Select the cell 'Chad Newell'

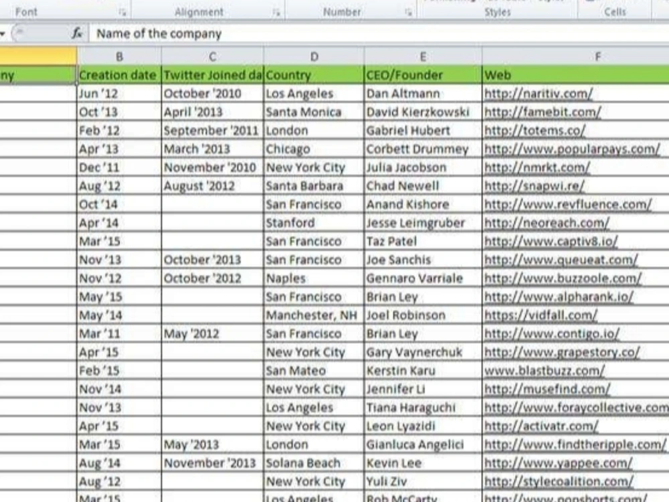coord(423,185)
